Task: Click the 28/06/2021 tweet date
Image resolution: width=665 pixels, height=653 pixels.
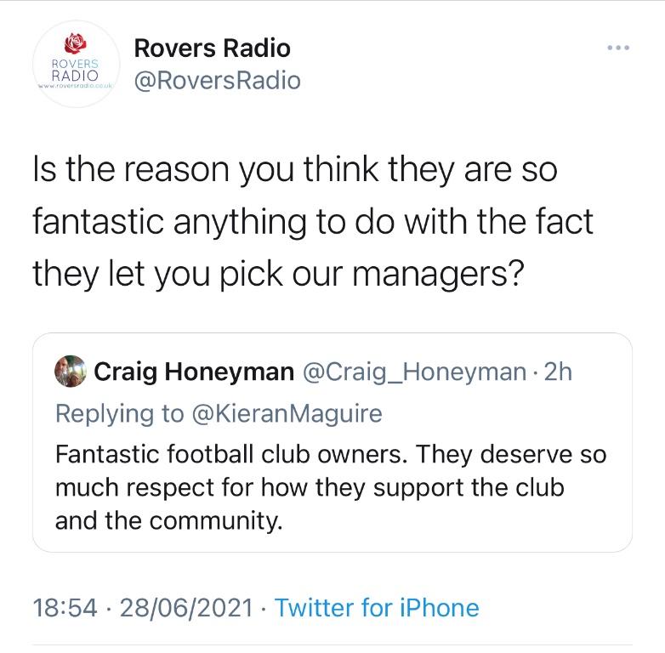Action: tap(186, 608)
